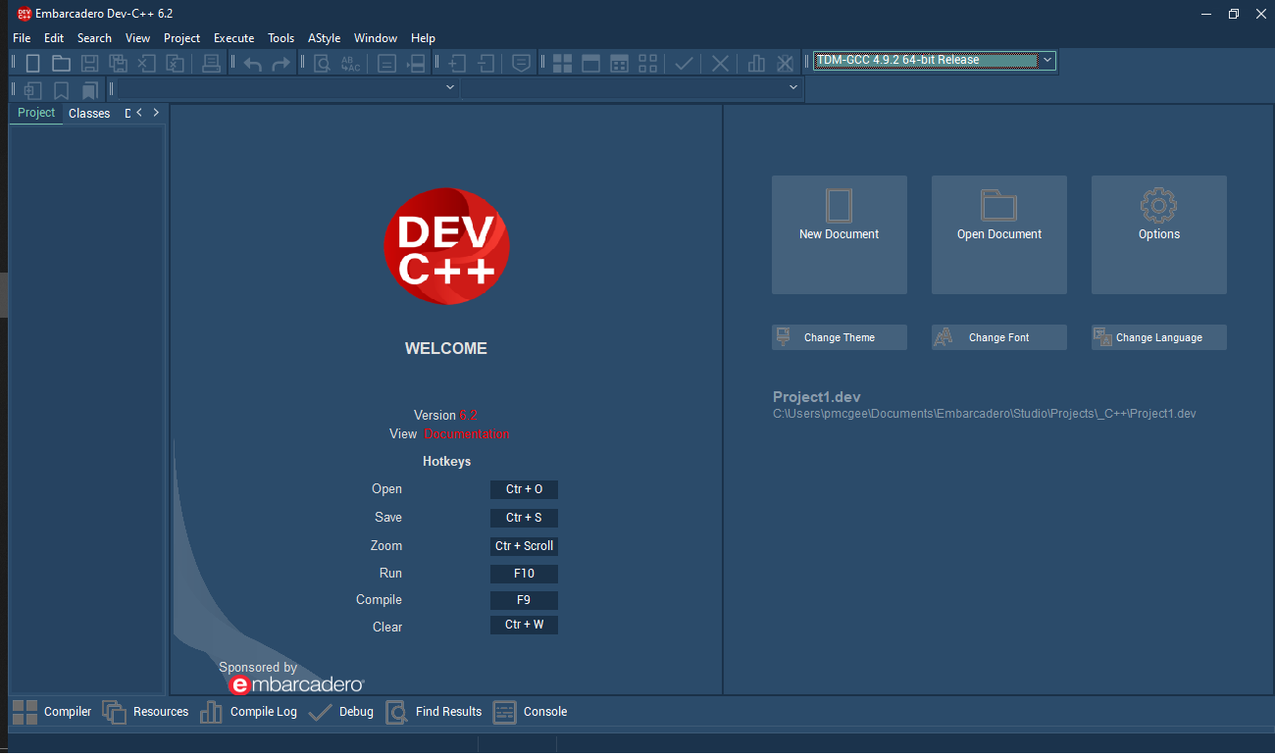The image size is (1275, 756).
Task: Open the Search menu
Action: [x=94, y=38]
